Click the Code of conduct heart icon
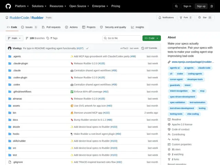The height and width of the screenshot is (165, 220). (x=169, y=129)
